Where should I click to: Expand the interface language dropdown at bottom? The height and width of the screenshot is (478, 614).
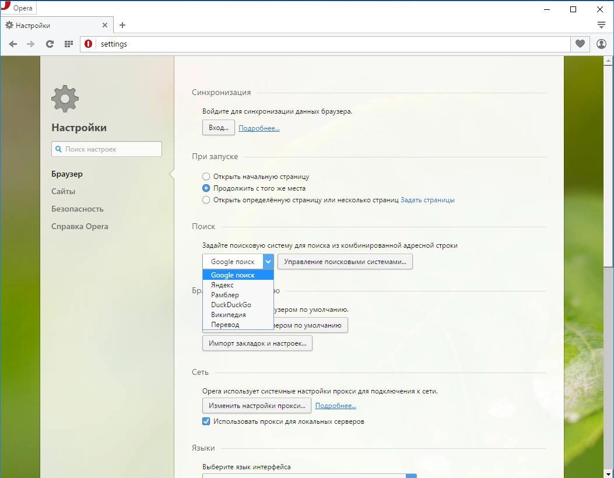(x=411, y=476)
